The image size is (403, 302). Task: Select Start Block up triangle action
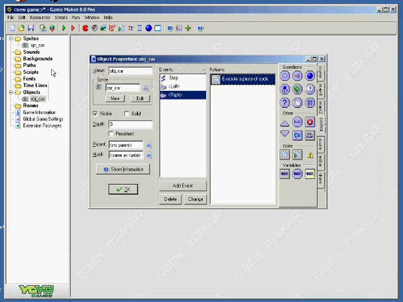285,123
